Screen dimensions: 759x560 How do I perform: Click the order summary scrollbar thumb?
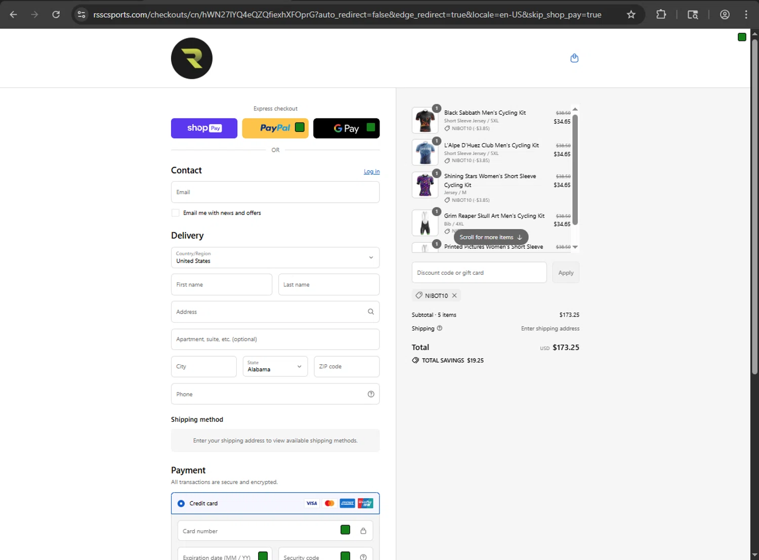click(575, 169)
